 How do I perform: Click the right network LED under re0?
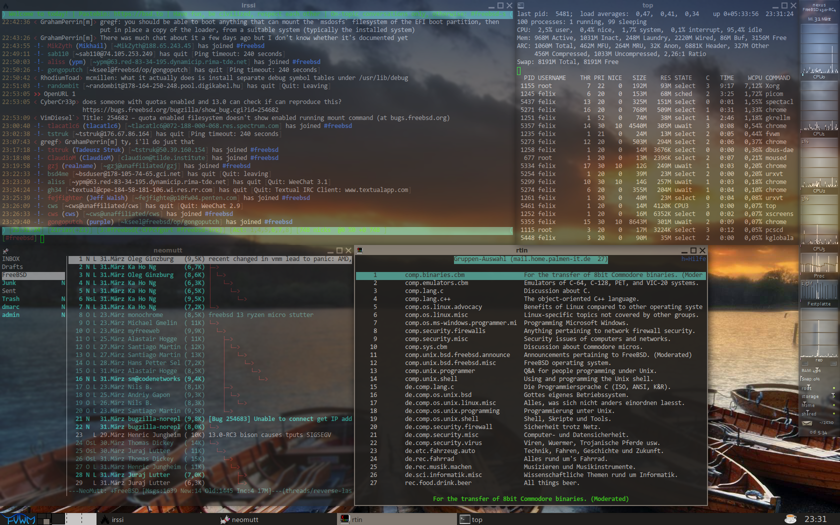pyautogui.click(x=833, y=363)
